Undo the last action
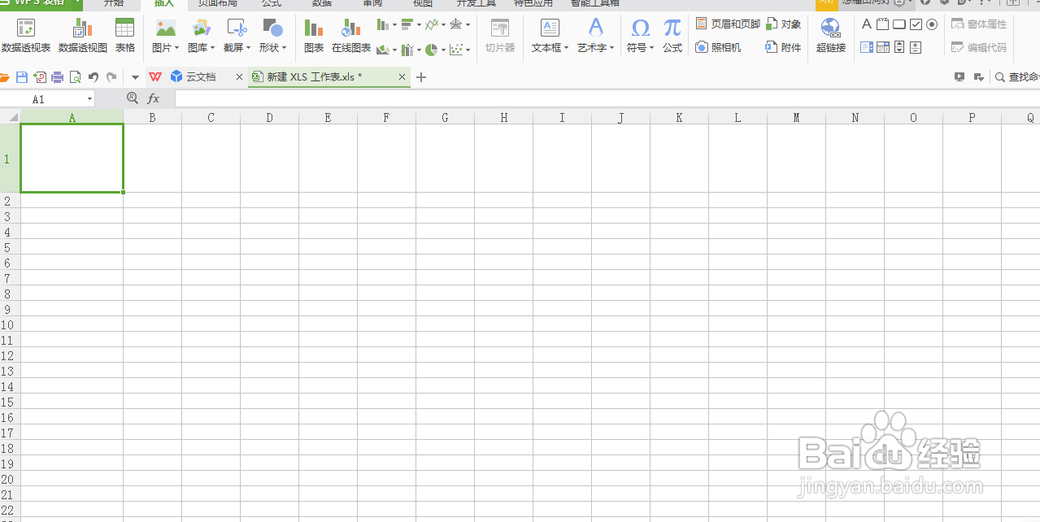Viewport: 1040px width, 522px height. [94, 77]
